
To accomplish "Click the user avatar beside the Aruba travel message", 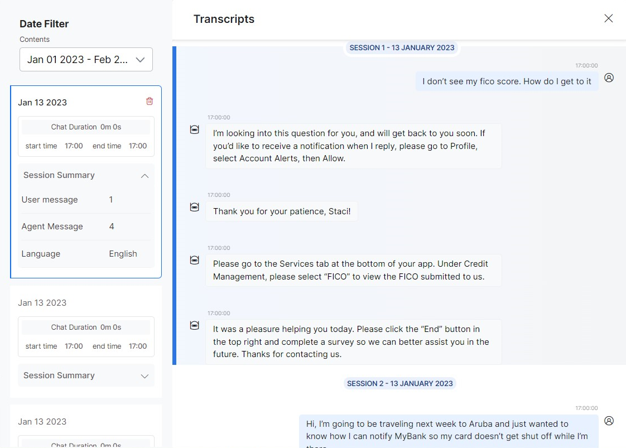I will tap(609, 421).
